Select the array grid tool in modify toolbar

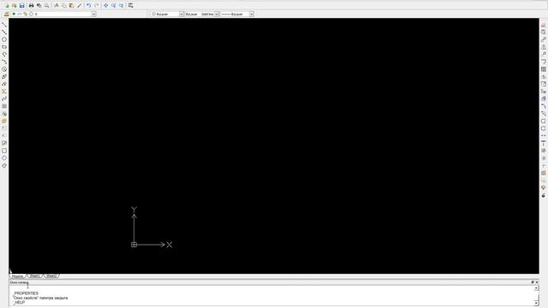544,69
